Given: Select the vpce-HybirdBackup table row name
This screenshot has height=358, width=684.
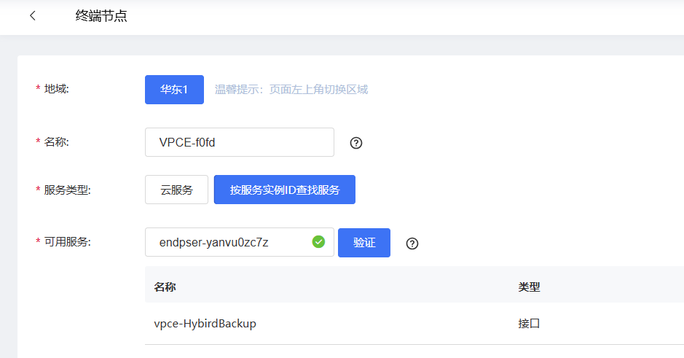Looking at the screenshot, I should point(205,324).
